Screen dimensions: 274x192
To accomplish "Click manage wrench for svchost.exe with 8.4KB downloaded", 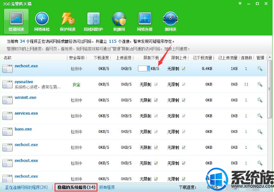I will coord(260,69).
